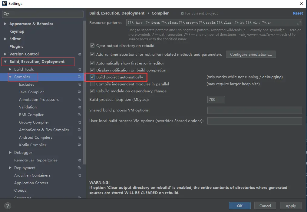Select Clouds in the settings tree

[20, 190]
